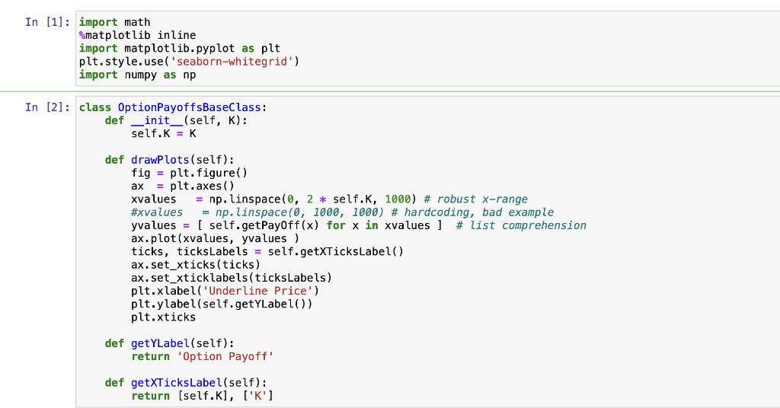
Task: Click the 'seaborn-whitegrid' string
Action: [x=232, y=62]
